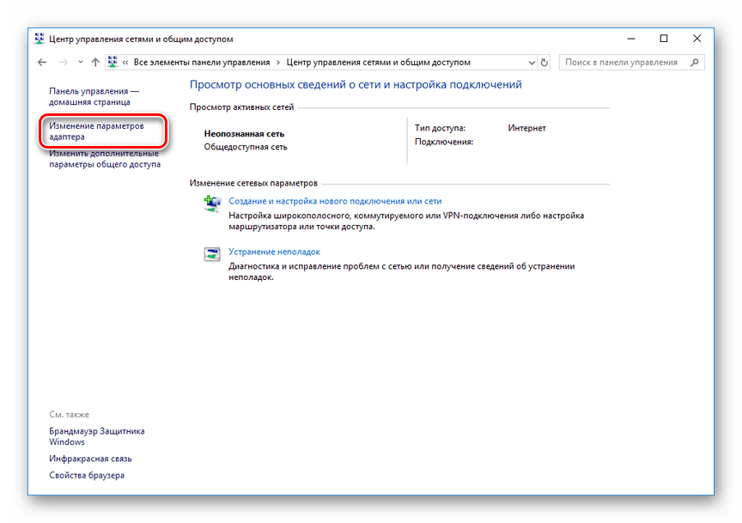Viewport: 742px width, 523px height.
Task: Open 'Брандмауэр Защитника Windows' link
Action: point(96,436)
